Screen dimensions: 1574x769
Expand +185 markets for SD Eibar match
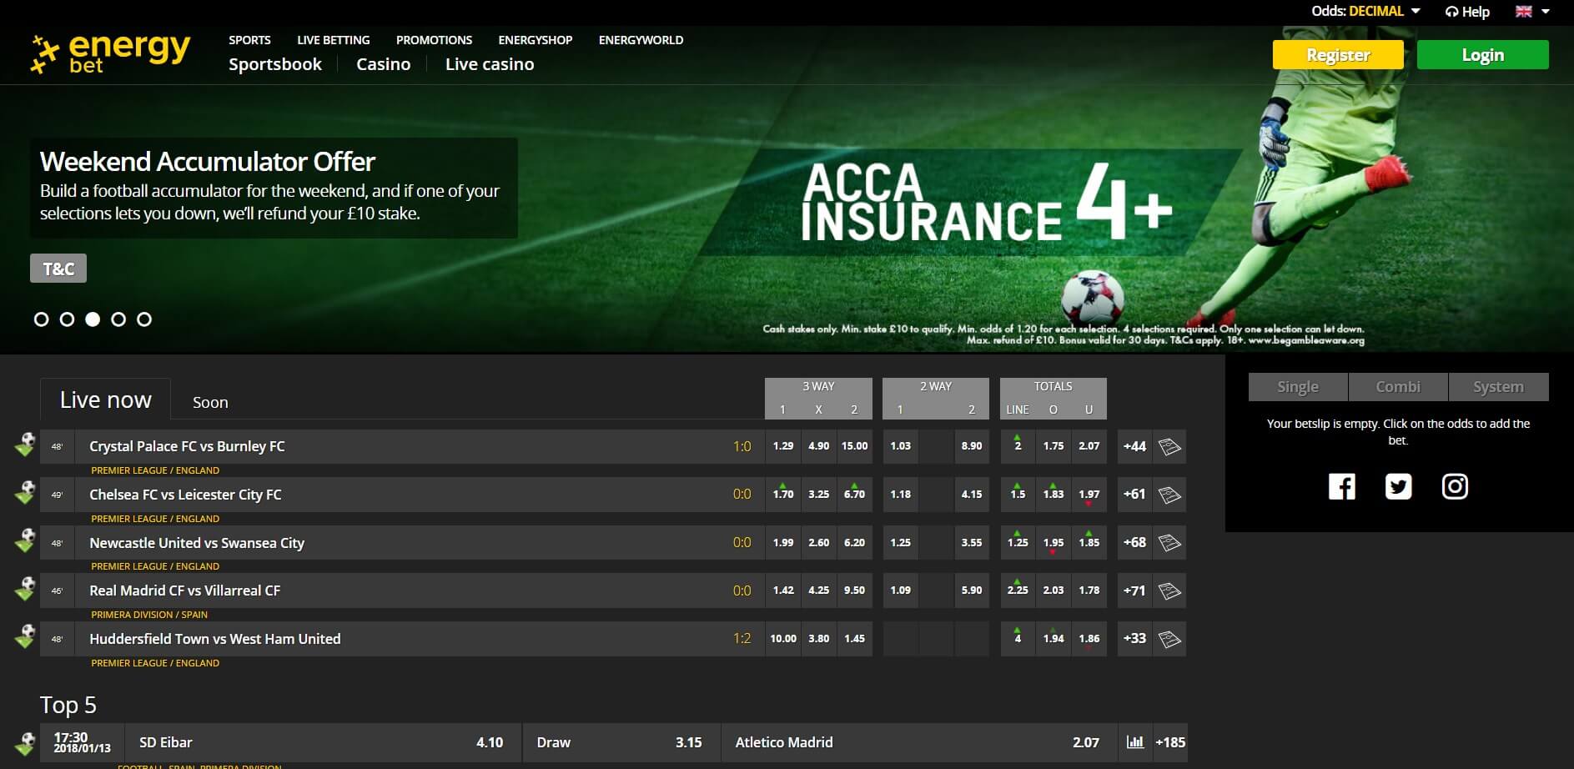pyautogui.click(x=1169, y=742)
